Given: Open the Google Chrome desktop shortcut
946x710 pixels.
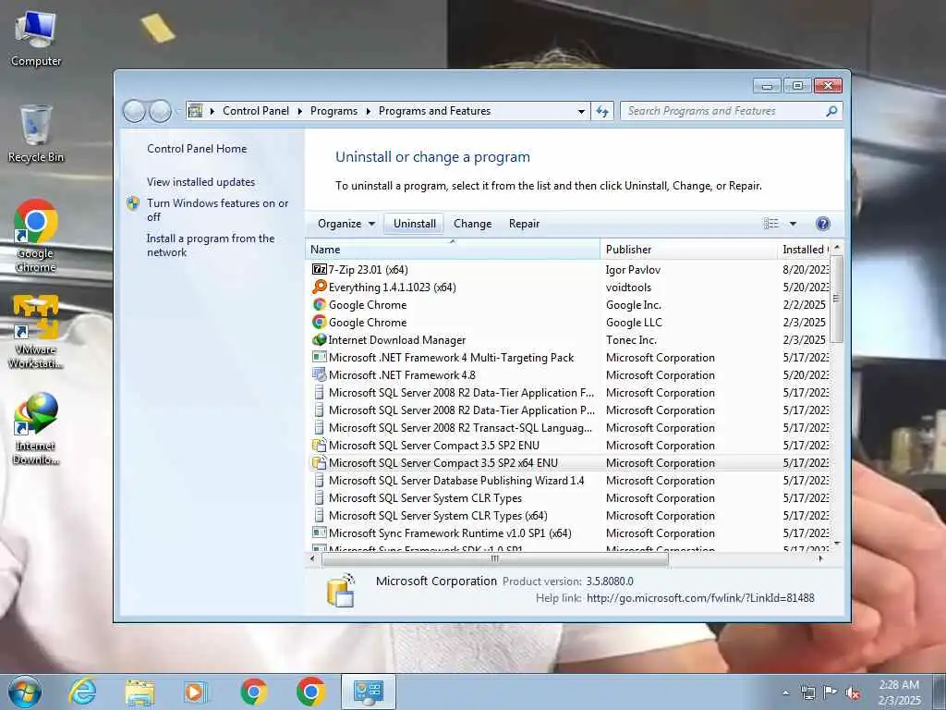Looking at the screenshot, I should [36, 236].
